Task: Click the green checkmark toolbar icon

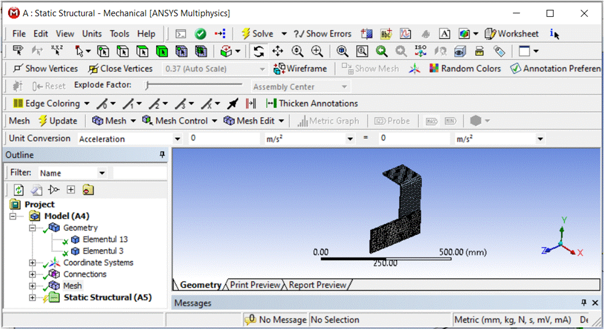Action: click(x=200, y=34)
